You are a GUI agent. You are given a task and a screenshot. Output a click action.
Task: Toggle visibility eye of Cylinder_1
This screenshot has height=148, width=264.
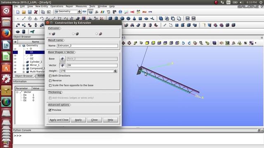click(15, 62)
